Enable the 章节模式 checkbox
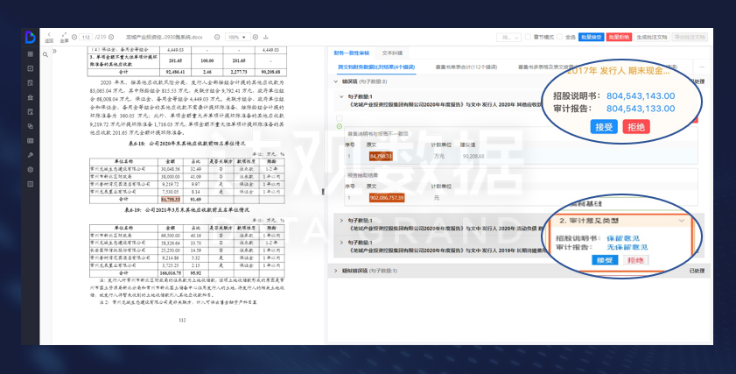The height and width of the screenshot is (374, 736). pyautogui.click(x=529, y=37)
